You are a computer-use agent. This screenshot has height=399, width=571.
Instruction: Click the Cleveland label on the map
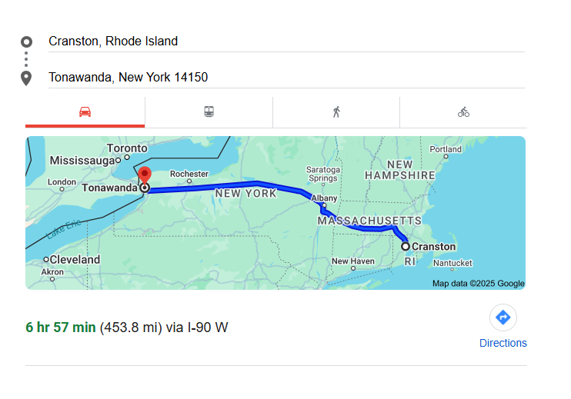tap(75, 260)
